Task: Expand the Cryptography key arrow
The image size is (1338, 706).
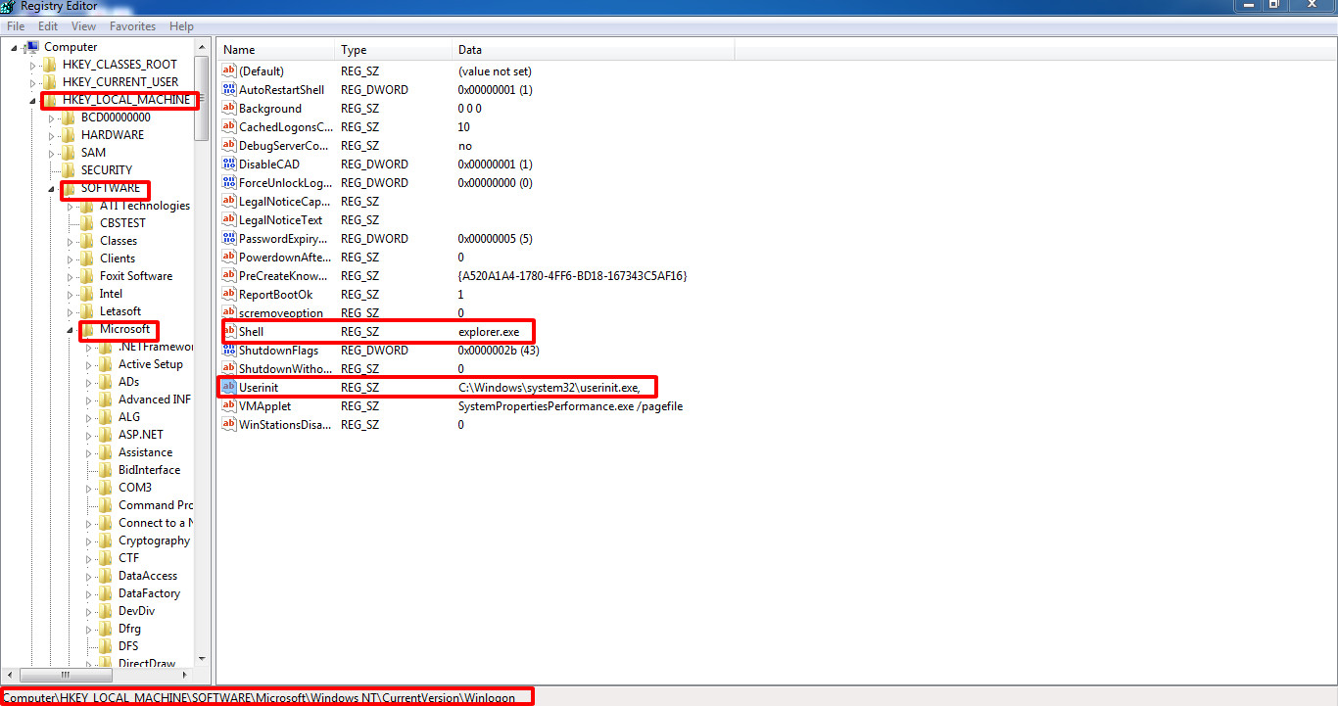Action: [88, 541]
